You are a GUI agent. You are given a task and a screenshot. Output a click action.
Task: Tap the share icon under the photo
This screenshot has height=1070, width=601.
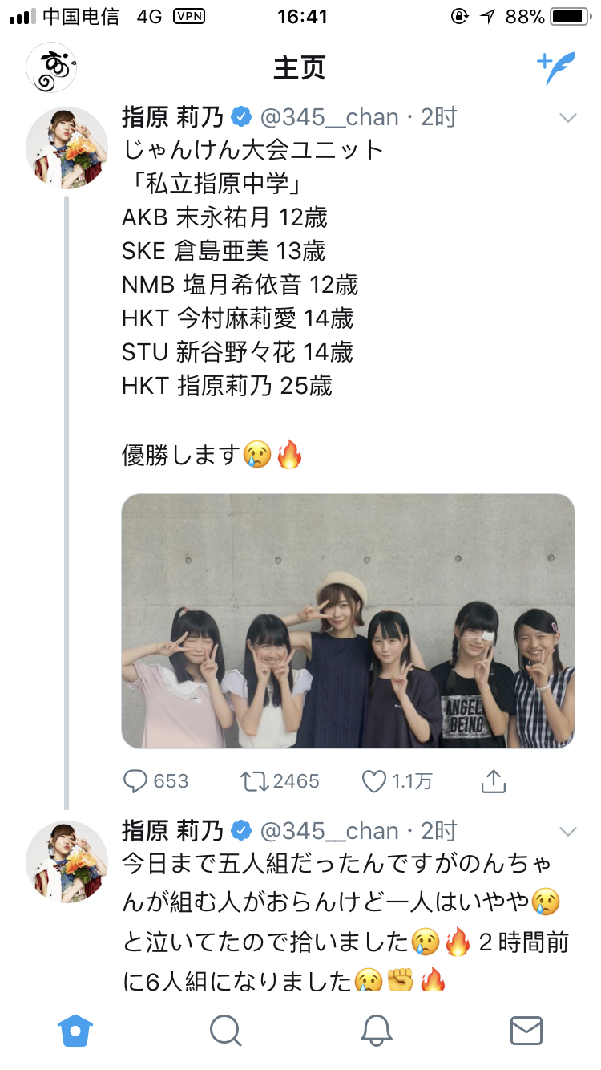click(494, 780)
